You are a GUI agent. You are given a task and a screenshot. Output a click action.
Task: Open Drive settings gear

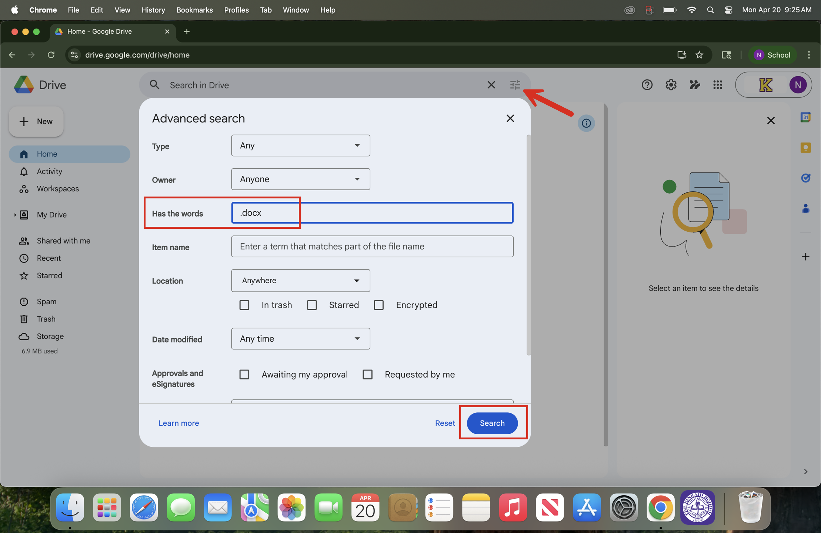671,85
